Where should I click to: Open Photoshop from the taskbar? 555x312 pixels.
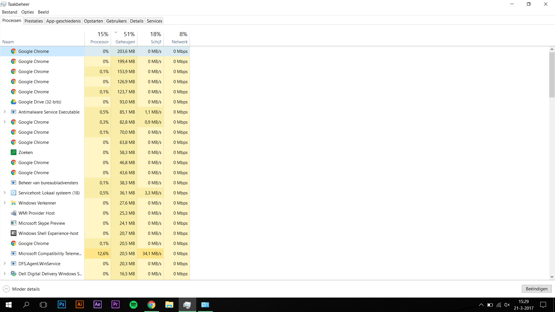62,304
